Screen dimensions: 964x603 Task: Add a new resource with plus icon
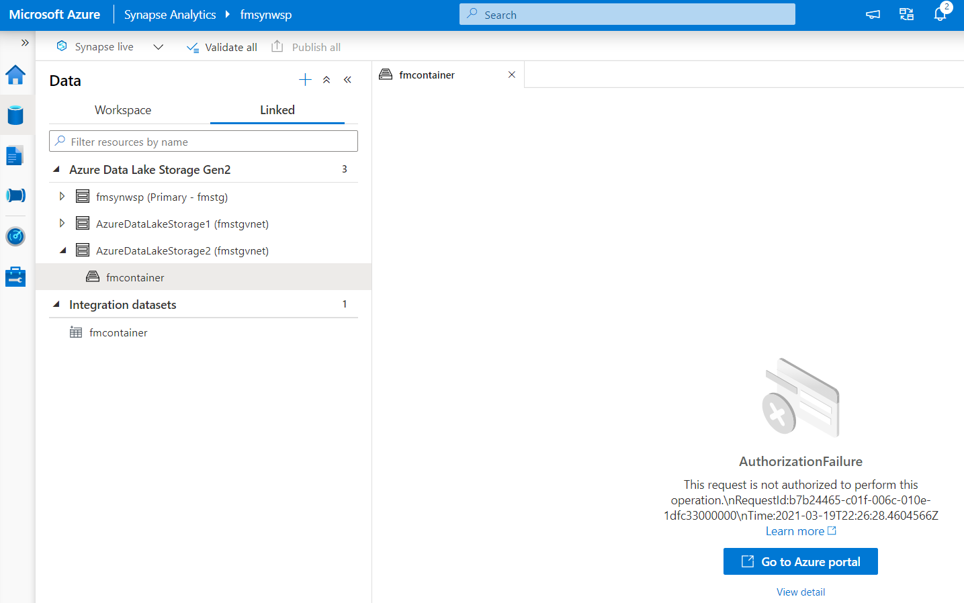point(305,80)
